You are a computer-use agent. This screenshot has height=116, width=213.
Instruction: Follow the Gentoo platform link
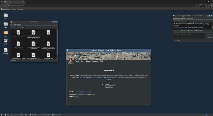[x=85, y=94]
